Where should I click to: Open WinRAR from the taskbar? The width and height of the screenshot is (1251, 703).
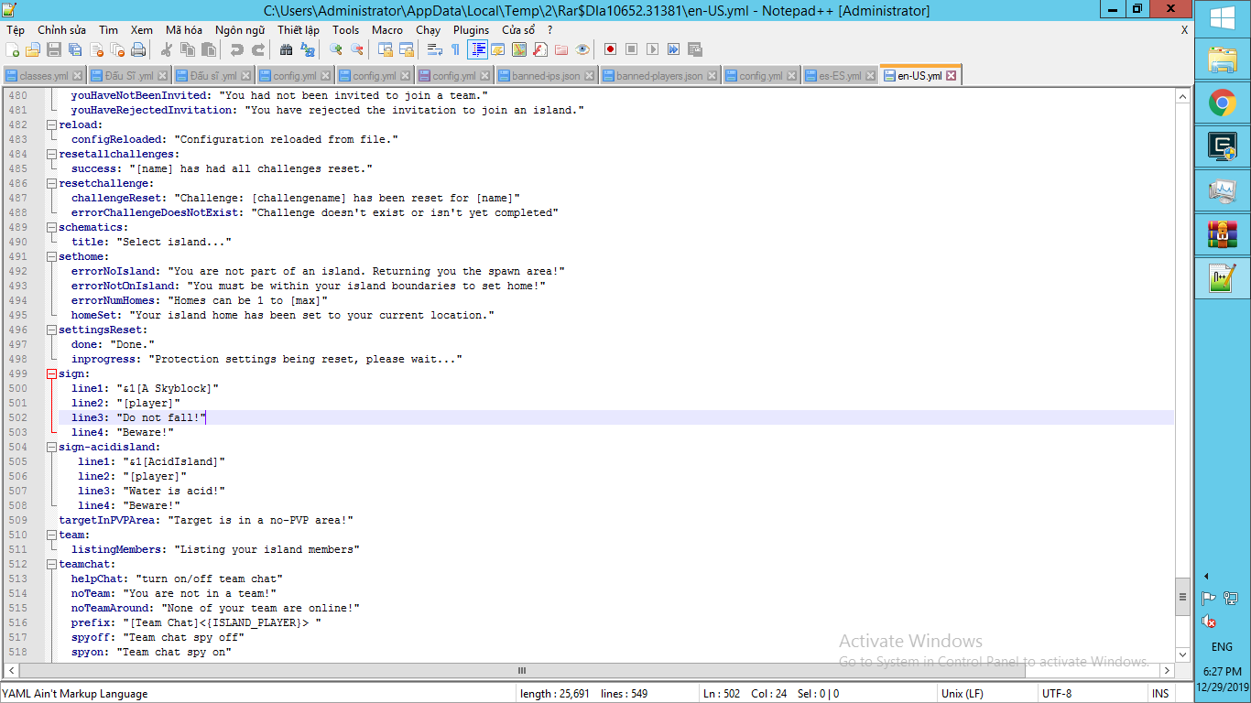point(1223,234)
